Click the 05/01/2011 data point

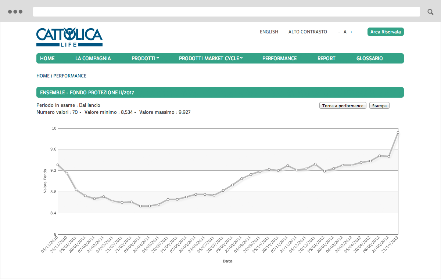(x=76, y=190)
